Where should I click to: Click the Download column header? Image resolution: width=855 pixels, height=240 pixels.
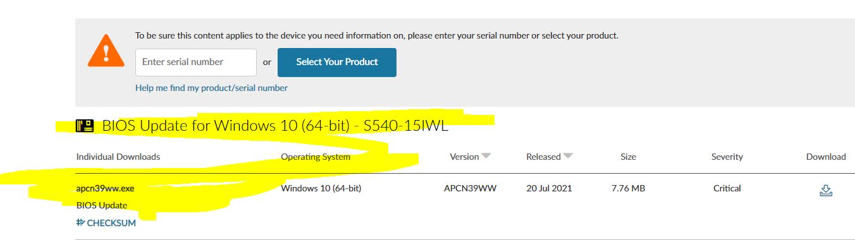[826, 157]
